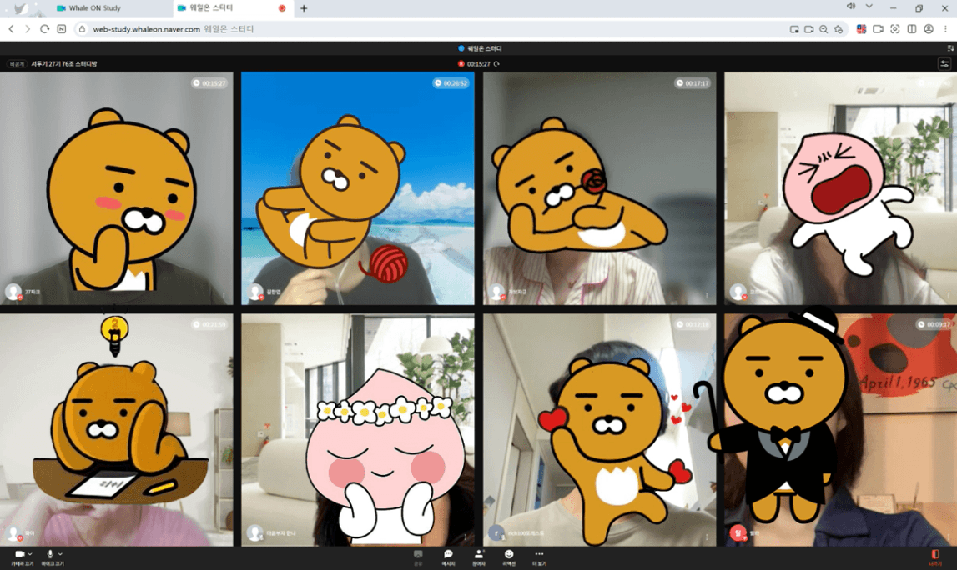Go back to the previous page
This screenshot has height=570, width=957.
(x=11, y=28)
